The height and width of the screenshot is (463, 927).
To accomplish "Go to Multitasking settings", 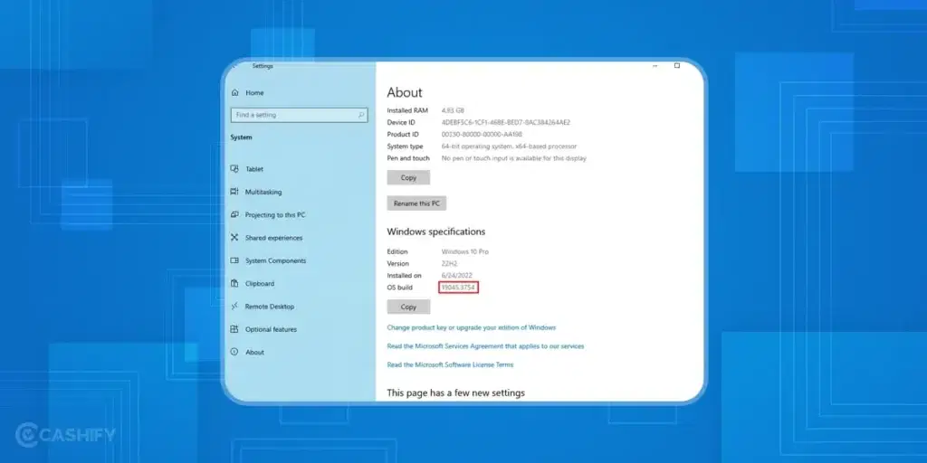I will pyautogui.click(x=263, y=192).
